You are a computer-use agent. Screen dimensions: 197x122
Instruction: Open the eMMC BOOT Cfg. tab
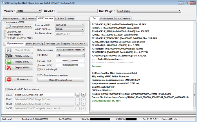[x=34, y=44]
